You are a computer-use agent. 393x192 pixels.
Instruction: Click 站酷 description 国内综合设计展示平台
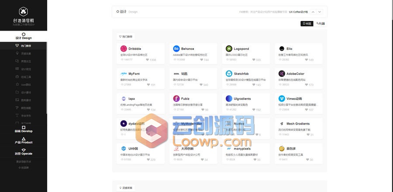[185, 80]
